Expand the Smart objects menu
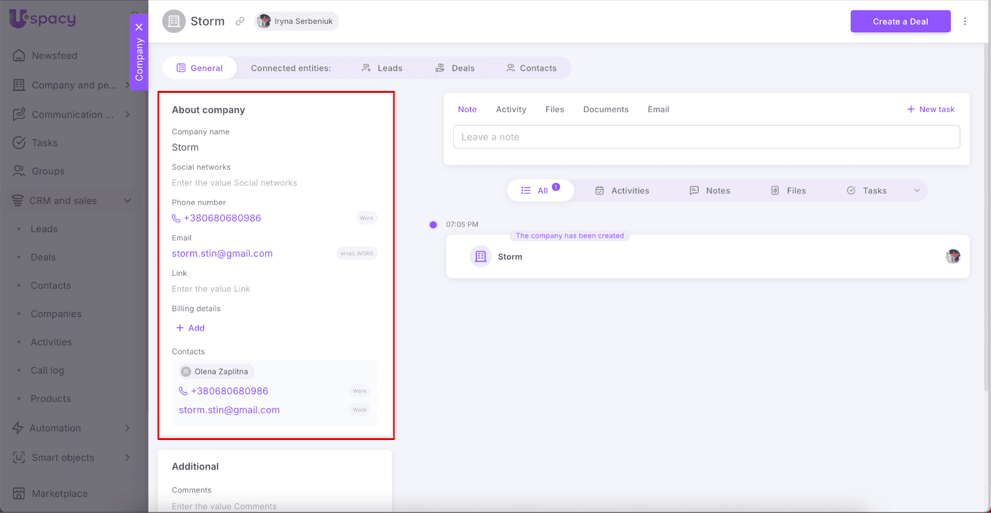 [x=127, y=458]
